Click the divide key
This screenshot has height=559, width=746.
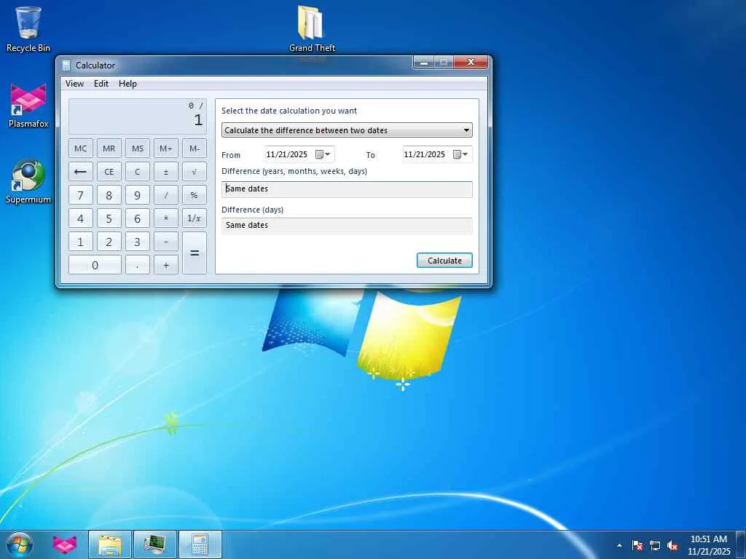coord(166,195)
